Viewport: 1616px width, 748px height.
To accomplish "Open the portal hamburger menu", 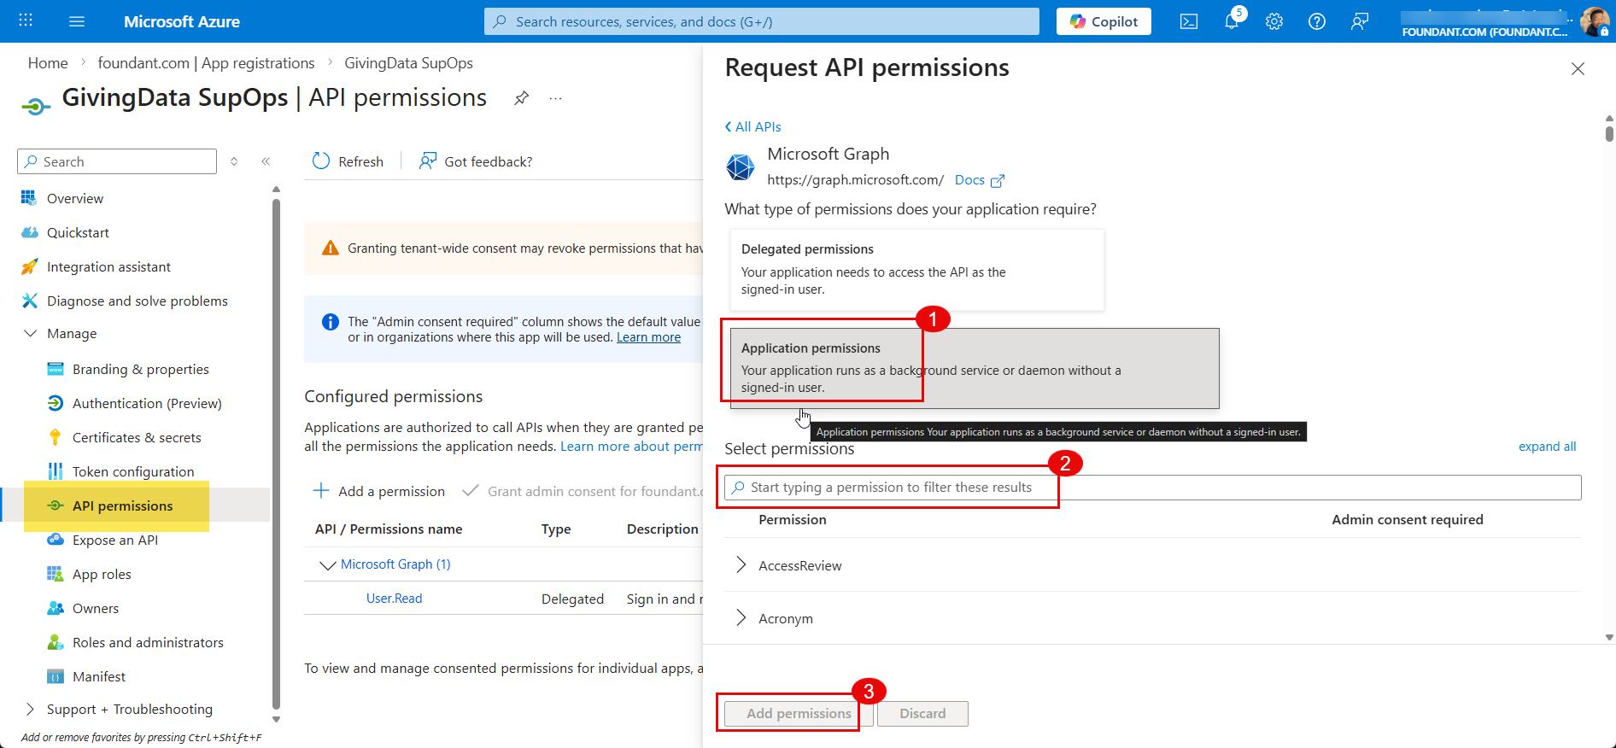I will coord(77,21).
